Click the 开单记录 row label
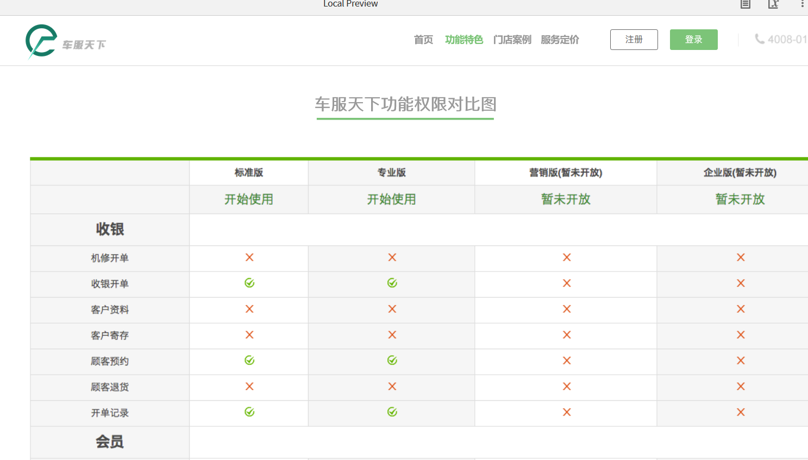Viewport: 808px width, 460px height. (110, 413)
